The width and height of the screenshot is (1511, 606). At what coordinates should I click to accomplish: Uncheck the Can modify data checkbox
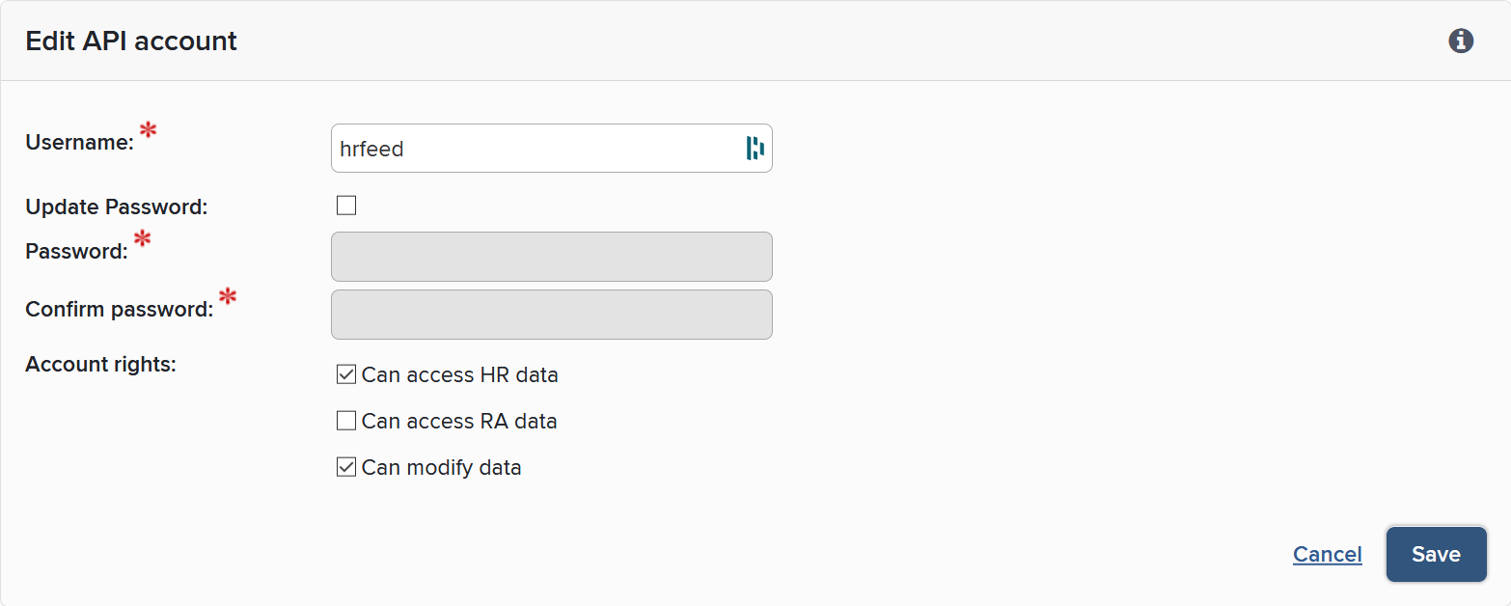(x=346, y=467)
